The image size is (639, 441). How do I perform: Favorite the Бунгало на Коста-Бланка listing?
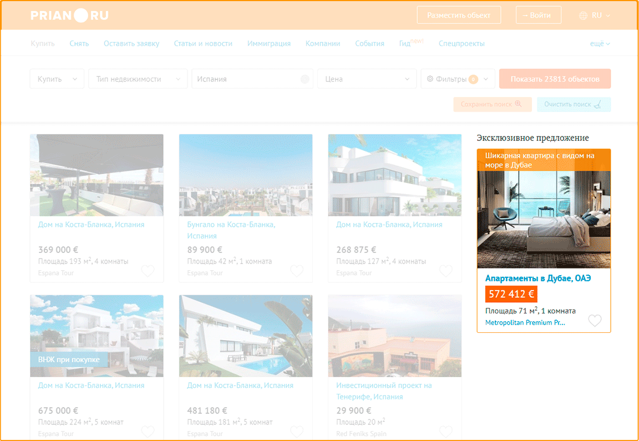click(x=297, y=271)
